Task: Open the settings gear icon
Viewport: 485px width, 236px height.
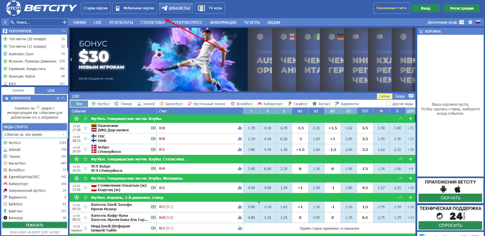Action: pos(470,22)
